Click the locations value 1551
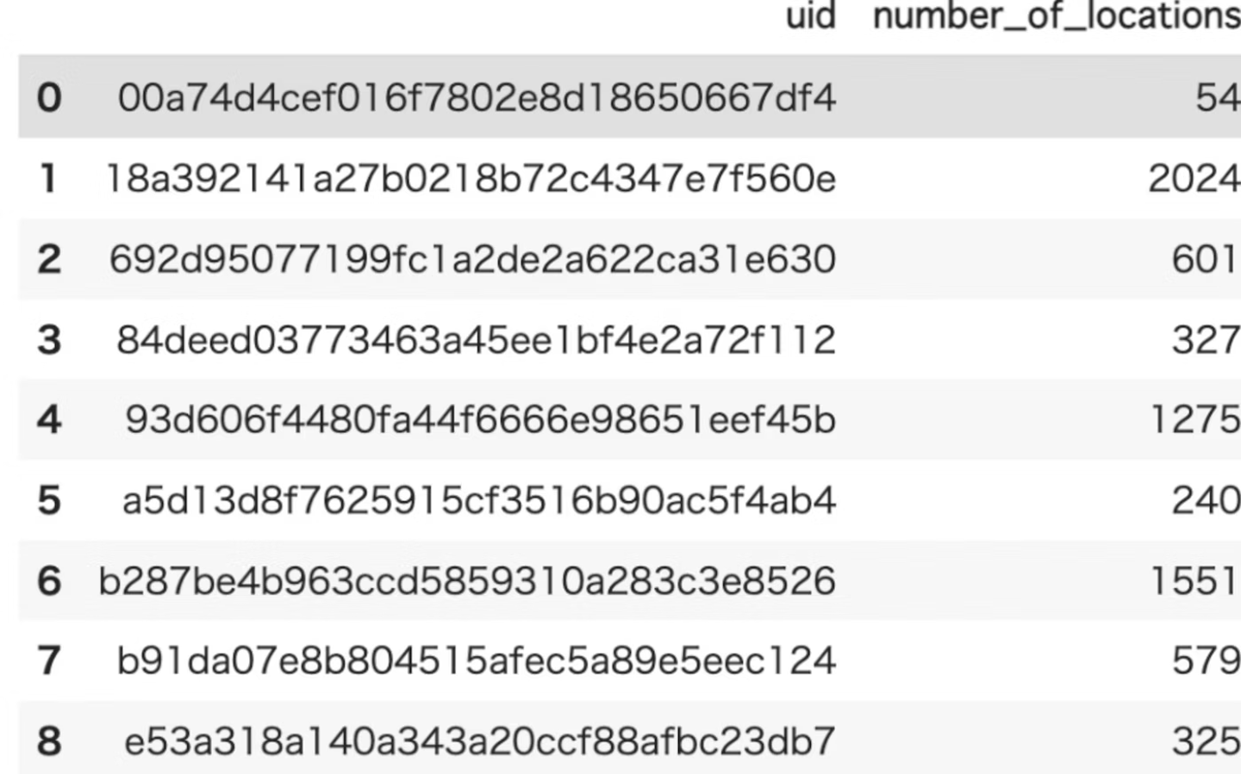Screen dimensions: 1241x774 pos(1195,580)
